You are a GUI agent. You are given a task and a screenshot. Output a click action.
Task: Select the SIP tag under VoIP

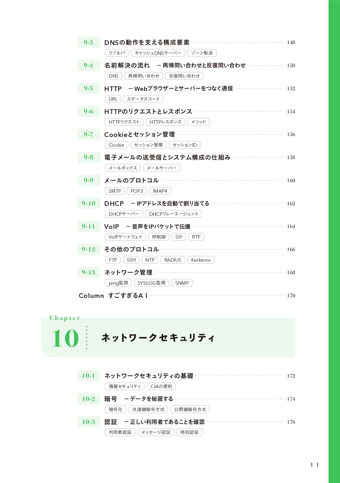pos(179,237)
